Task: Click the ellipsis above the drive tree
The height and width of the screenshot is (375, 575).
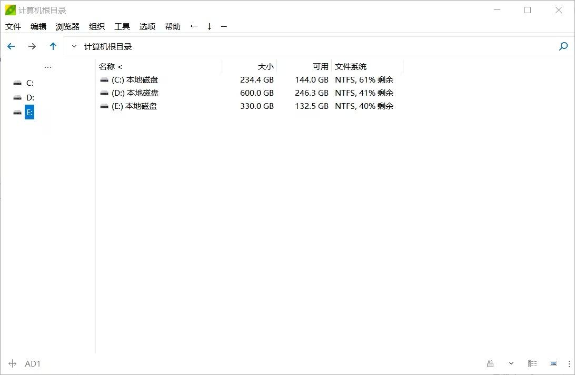Action: [48, 67]
